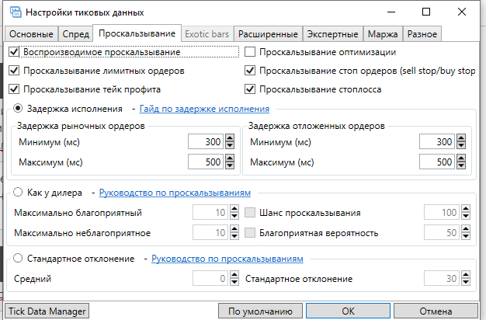
Task: Increase pending orders Минимум with up arrow
Action: click(461, 138)
